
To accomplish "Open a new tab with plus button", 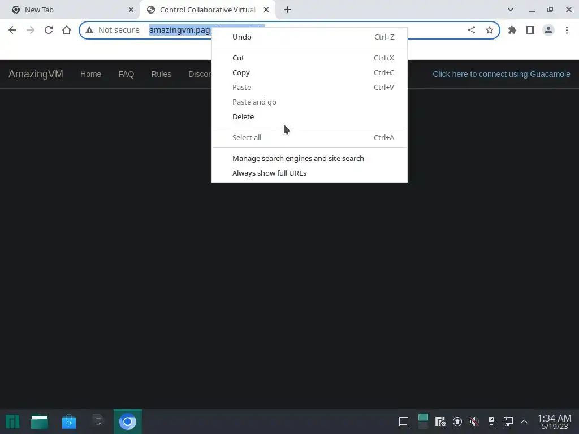I will [x=288, y=10].
